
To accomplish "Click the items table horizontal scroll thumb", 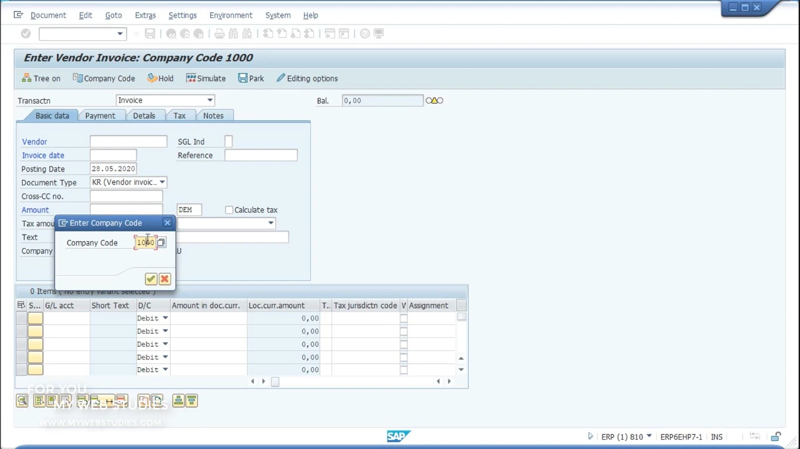I will click(x=275, y=382).
